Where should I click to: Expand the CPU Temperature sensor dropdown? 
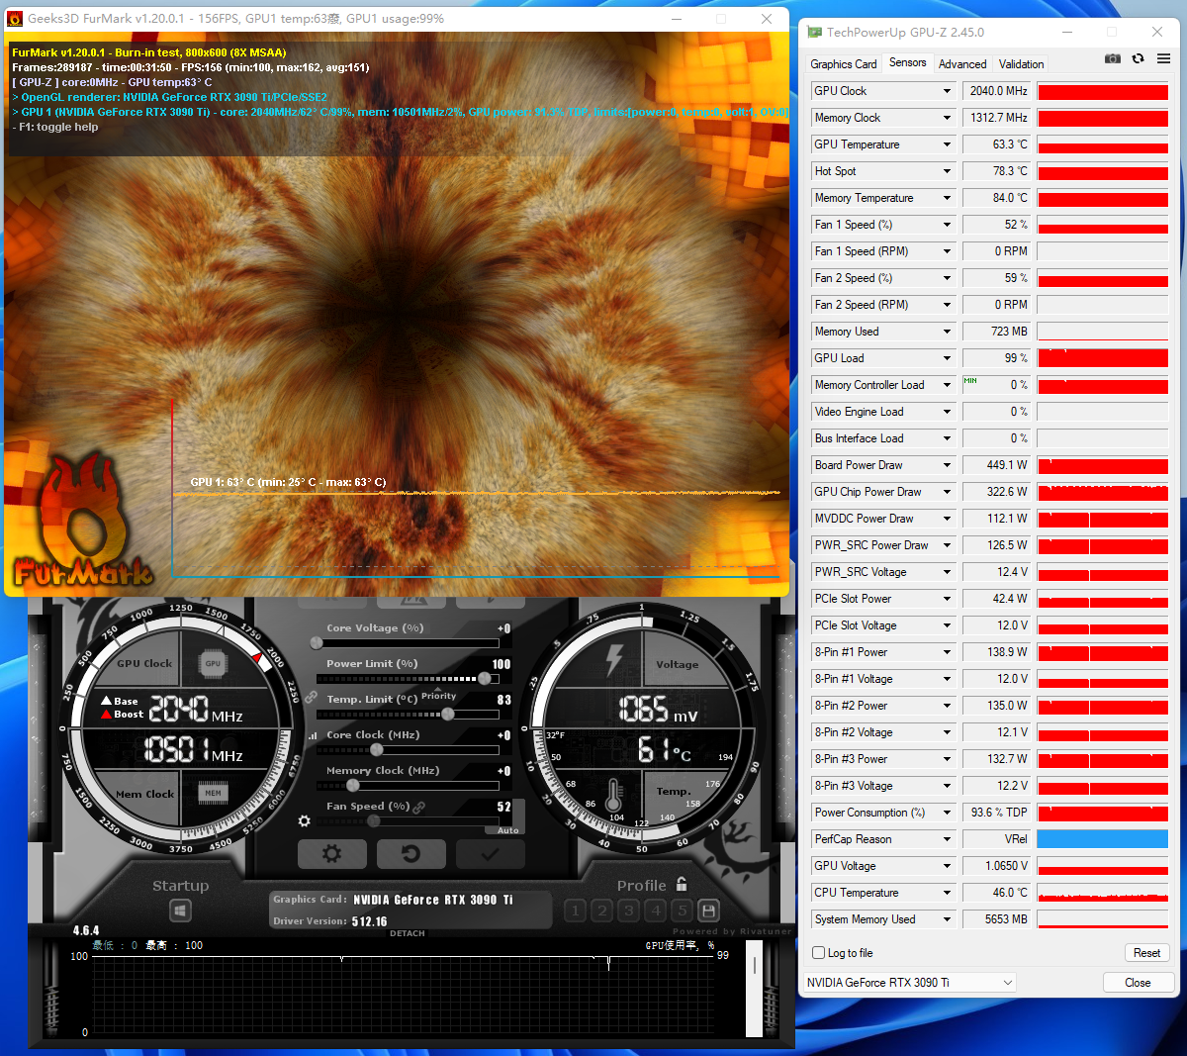947,893
